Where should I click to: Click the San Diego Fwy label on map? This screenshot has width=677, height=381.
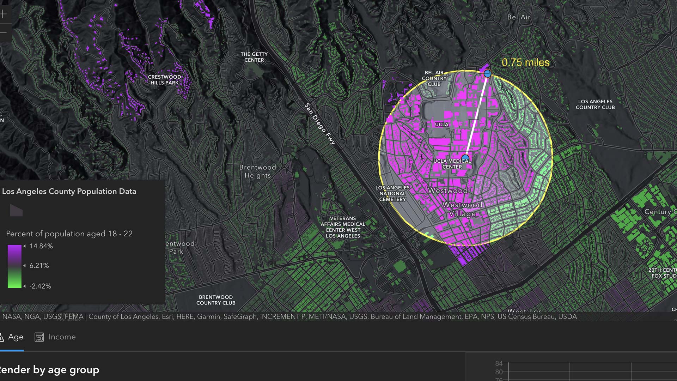tap(319, 124)
